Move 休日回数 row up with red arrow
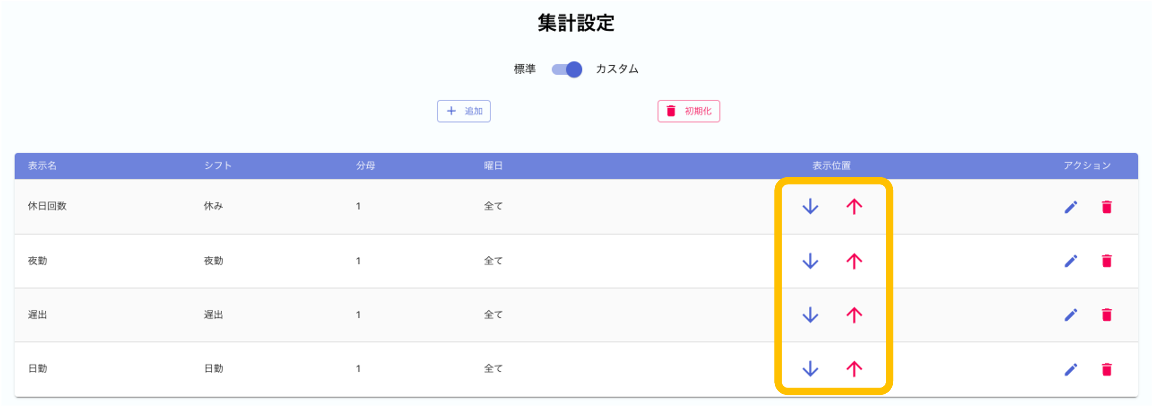1152x406 pixels. (854, 206)
